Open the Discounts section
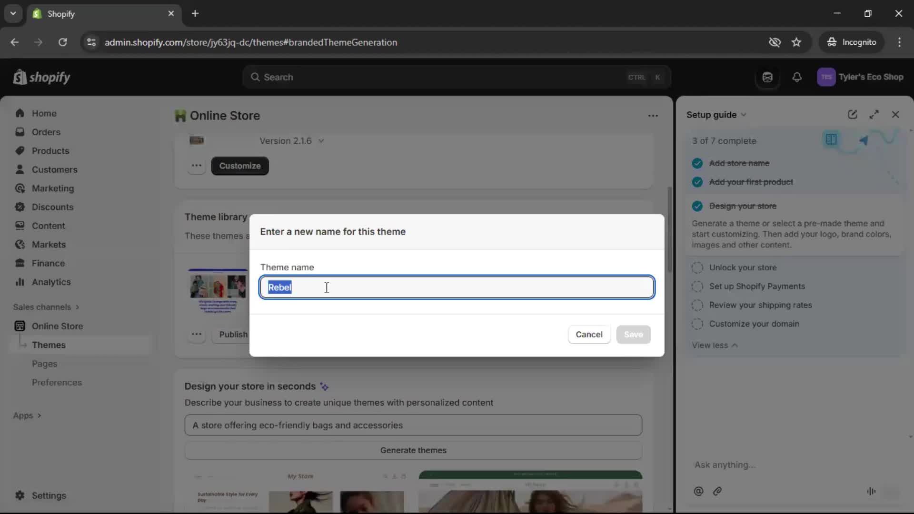The image size is (914, 514). [52, 207]
